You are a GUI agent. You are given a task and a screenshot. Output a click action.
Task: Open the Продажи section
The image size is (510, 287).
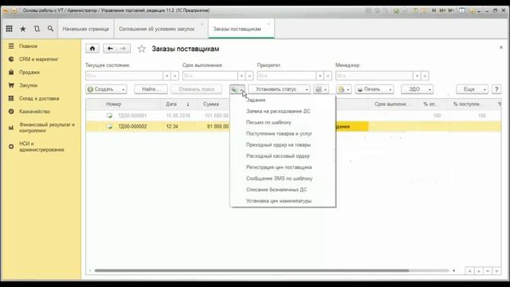(x=29, y=73)
